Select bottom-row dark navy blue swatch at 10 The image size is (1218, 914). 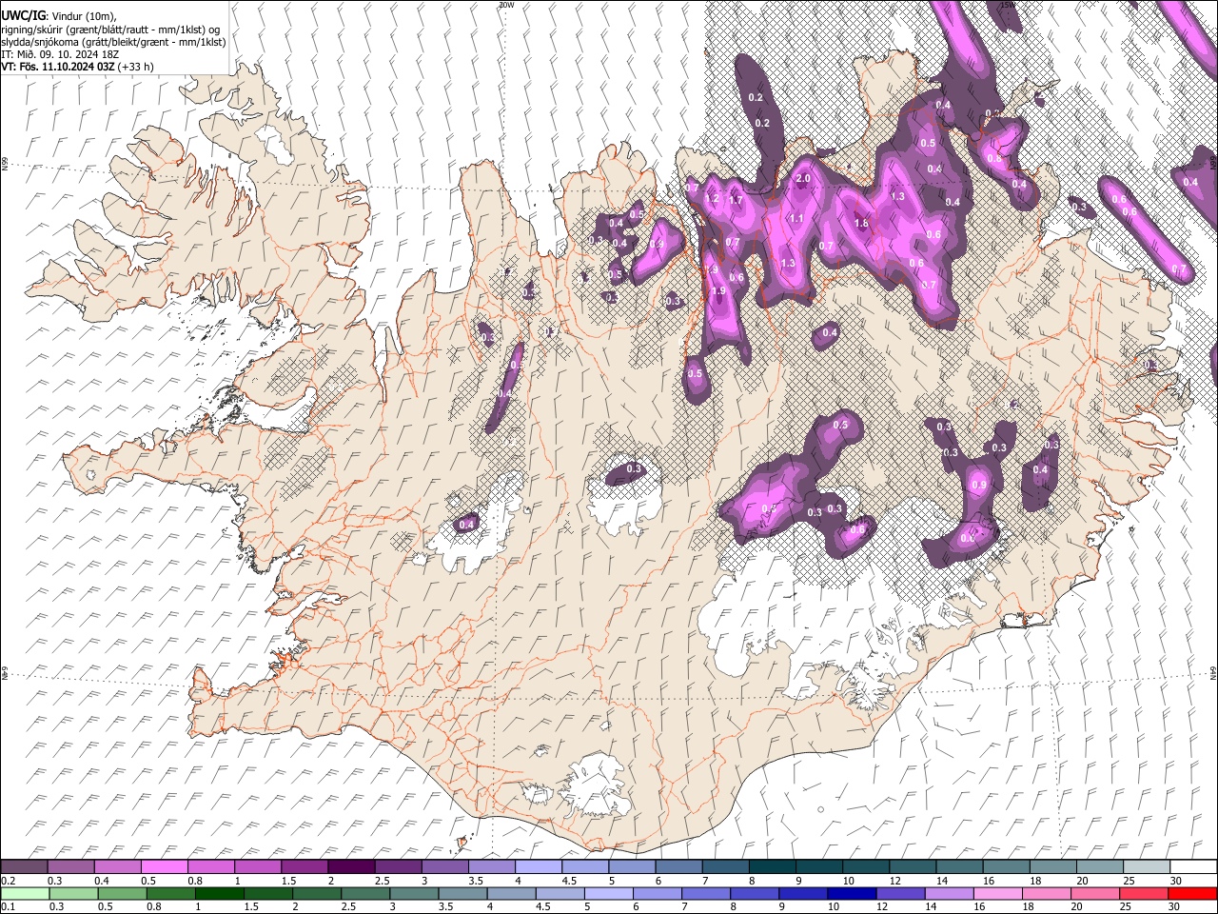852,893
